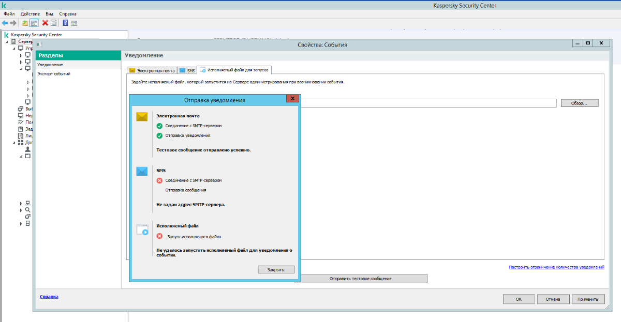The height and width of the screenshot is (322, 621).
Task: Collapse the 'Упр...' managed devices node
Action: (14, 49)
